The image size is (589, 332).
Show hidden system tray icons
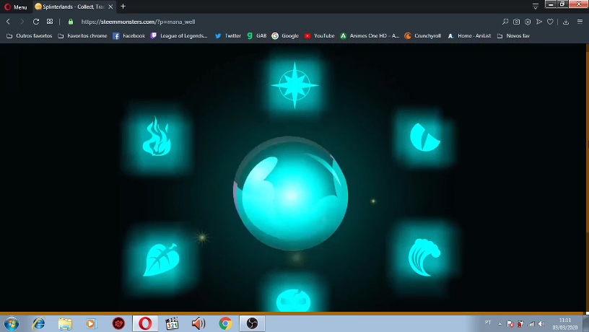500,323
